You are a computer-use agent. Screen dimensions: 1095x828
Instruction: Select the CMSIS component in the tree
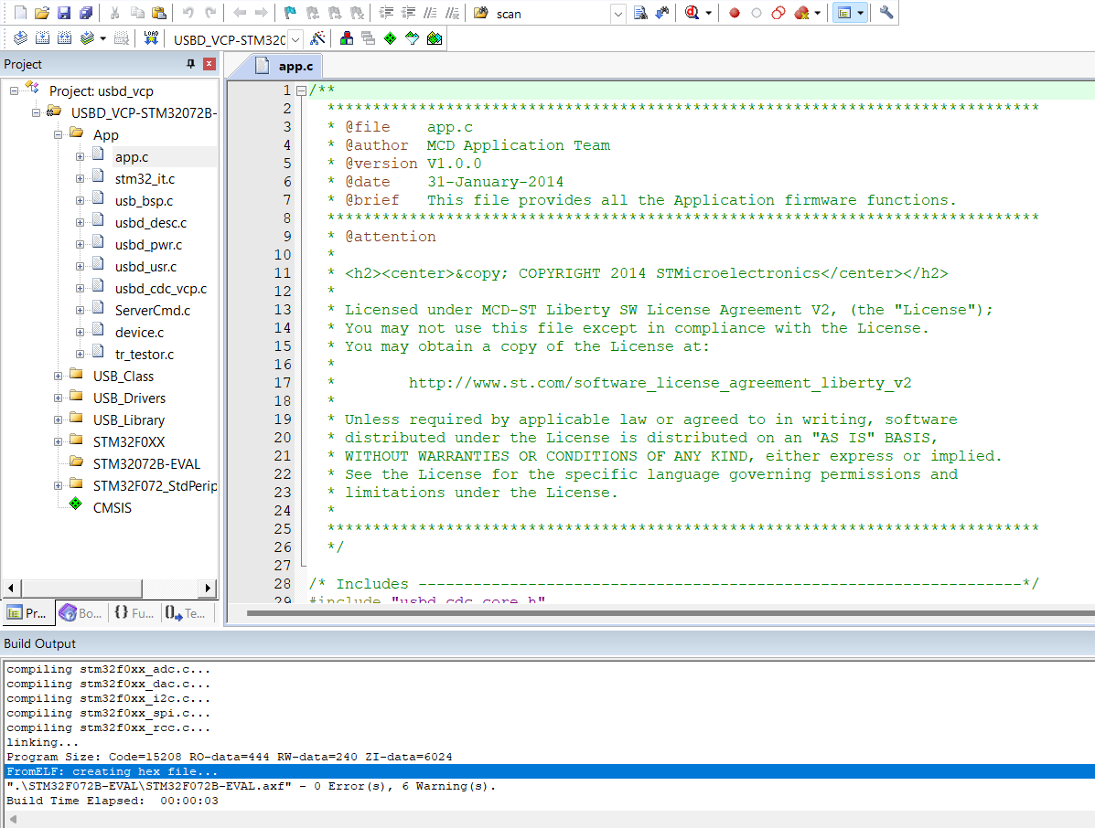[x=112, y=508]
